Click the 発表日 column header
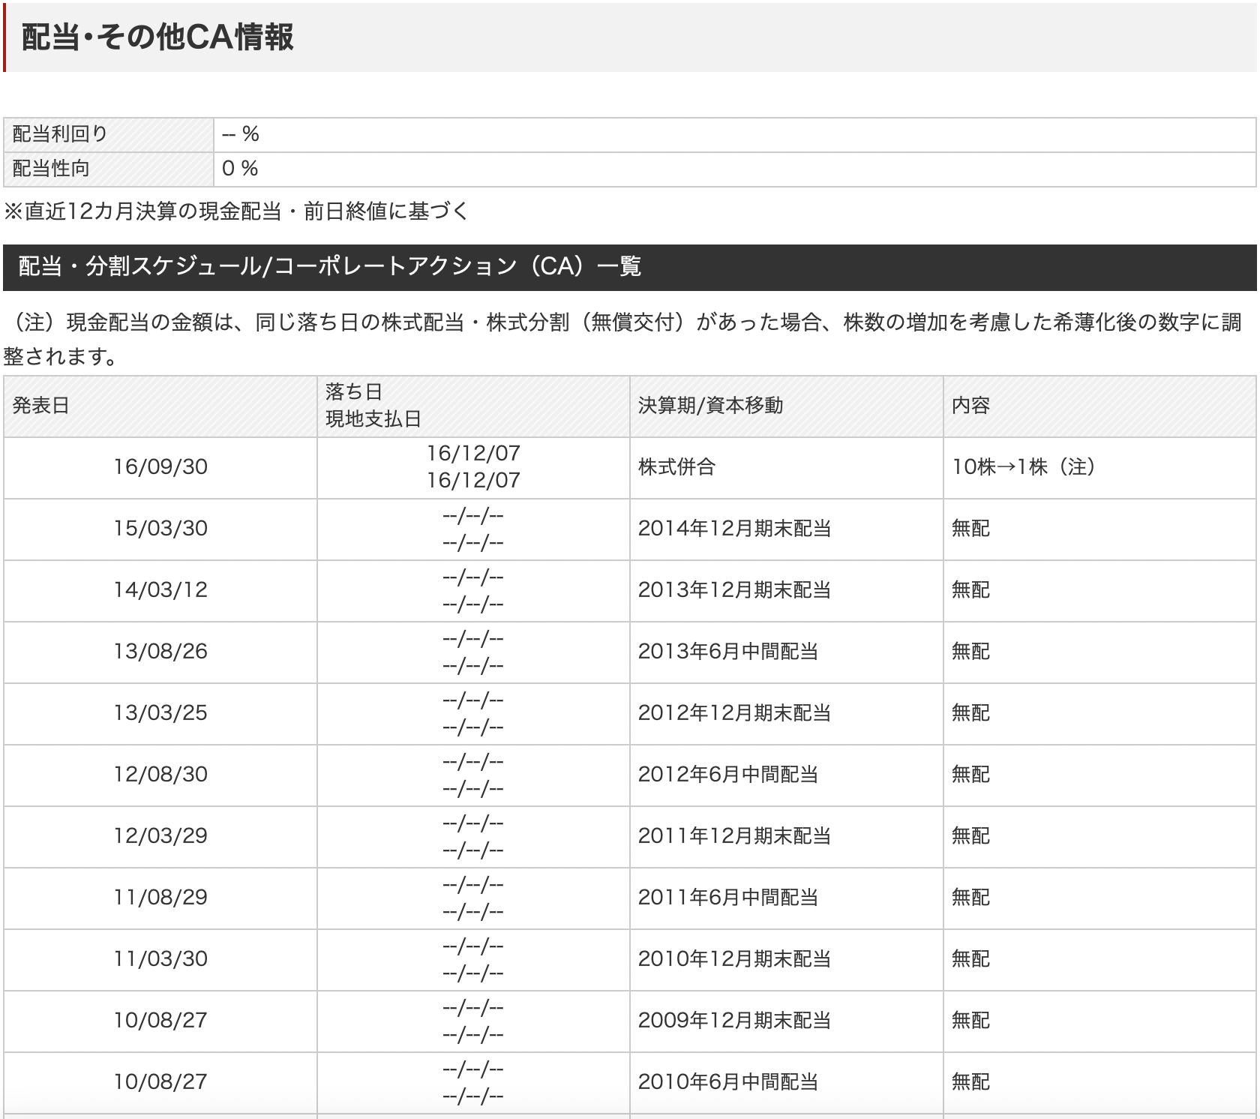 click(160, 406)
